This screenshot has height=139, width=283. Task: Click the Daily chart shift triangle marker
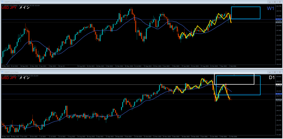click(234, 74)
